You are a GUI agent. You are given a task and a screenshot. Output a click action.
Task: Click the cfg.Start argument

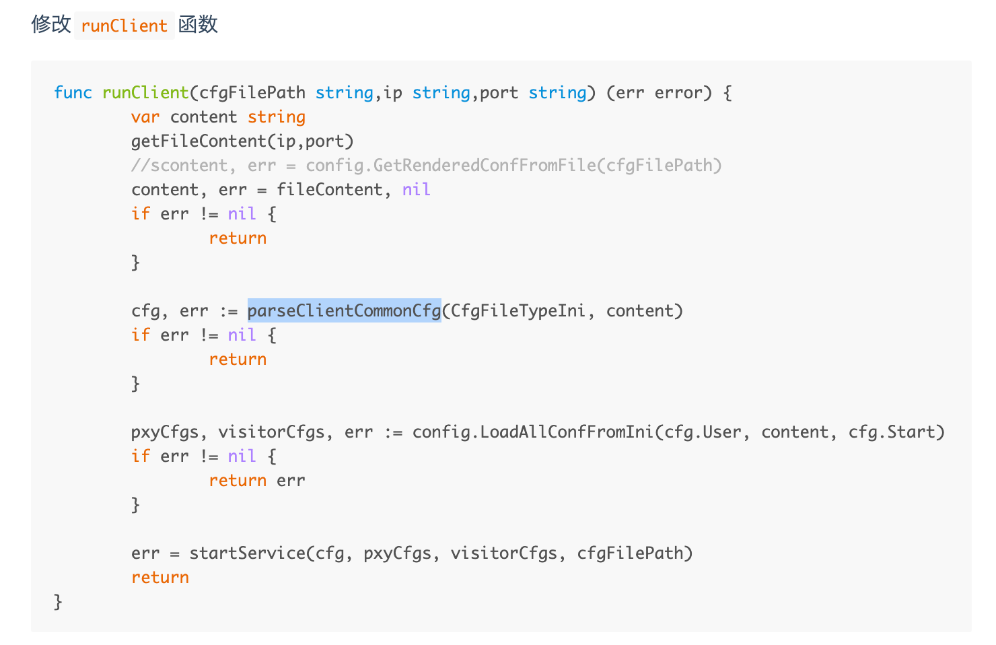tap(892, 432)
